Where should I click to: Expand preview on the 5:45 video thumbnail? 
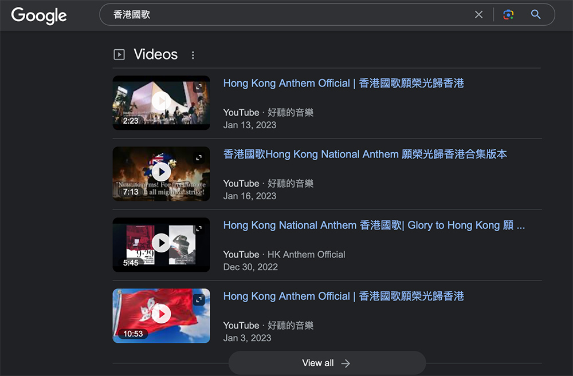click(x=199, y=229)
